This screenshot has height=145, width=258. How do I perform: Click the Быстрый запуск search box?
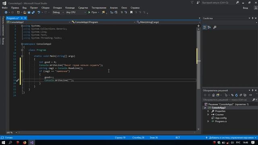(218, 3)
